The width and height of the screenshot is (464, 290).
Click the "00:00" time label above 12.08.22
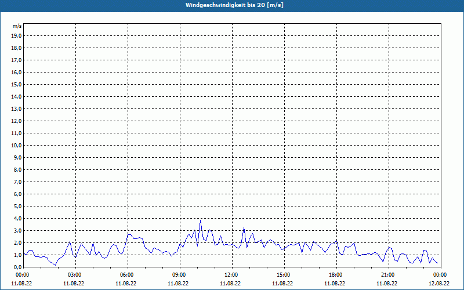[x=441, y=275]
